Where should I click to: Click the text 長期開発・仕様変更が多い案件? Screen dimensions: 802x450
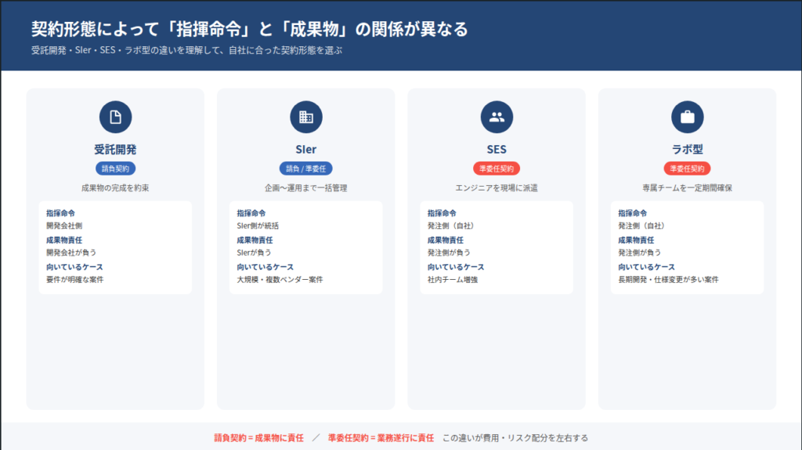668,279
